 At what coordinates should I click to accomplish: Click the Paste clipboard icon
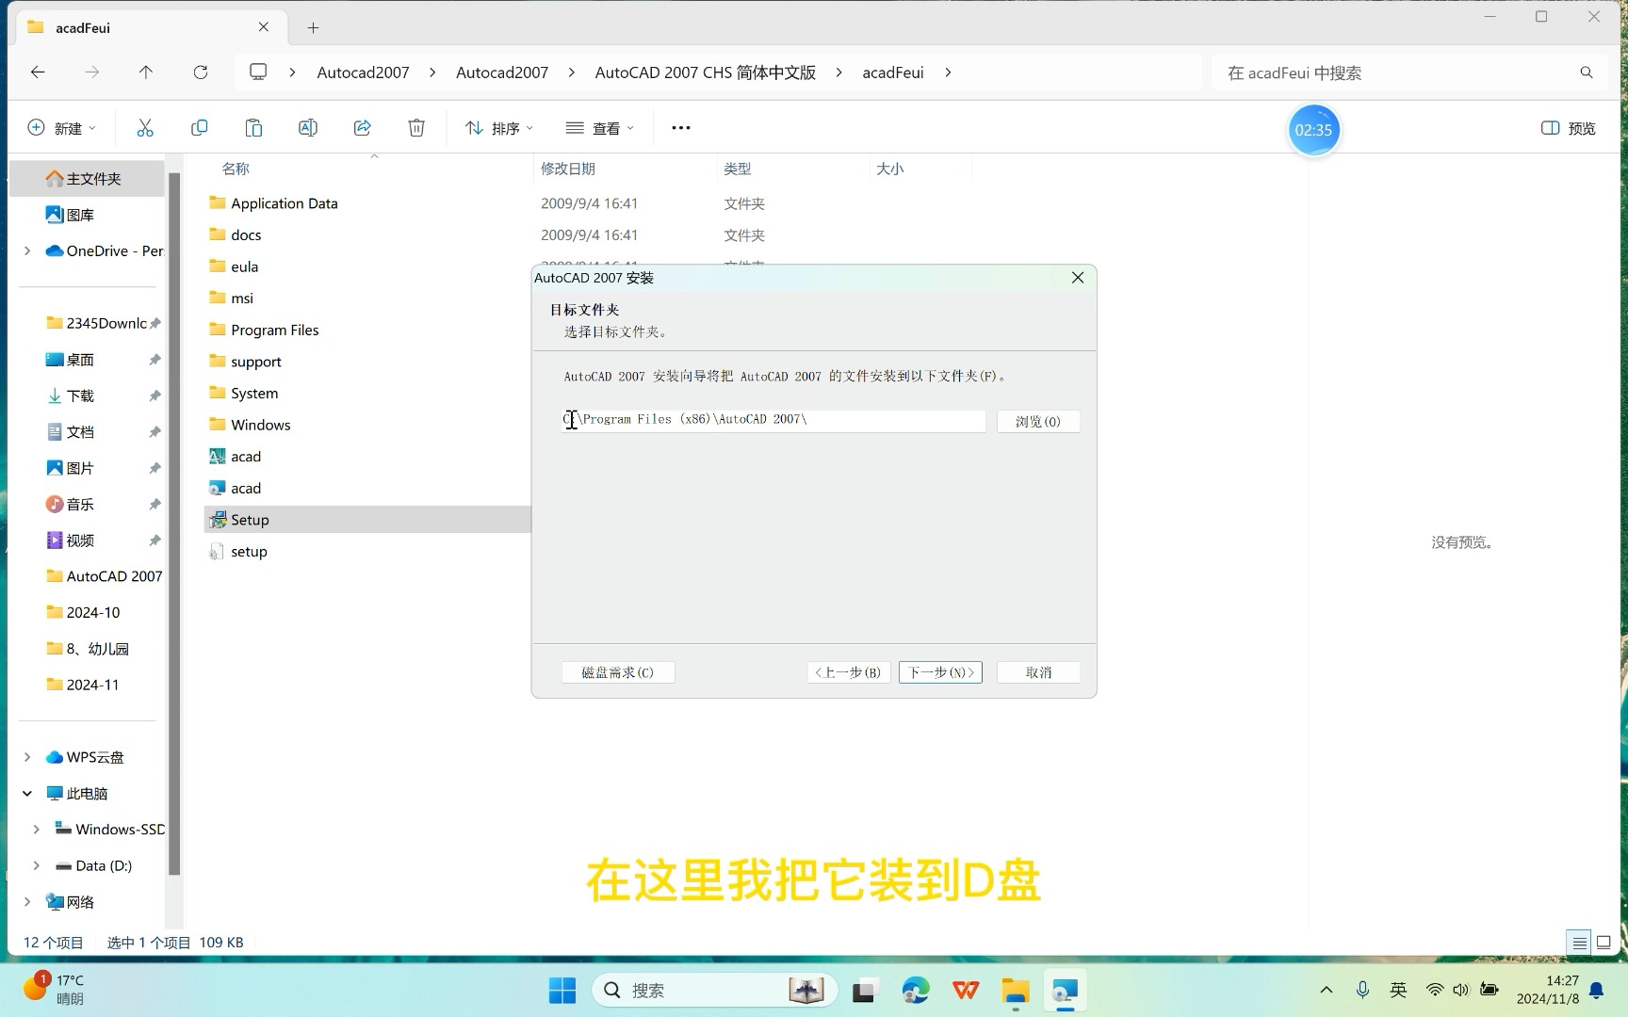click(x=253, y=128)
